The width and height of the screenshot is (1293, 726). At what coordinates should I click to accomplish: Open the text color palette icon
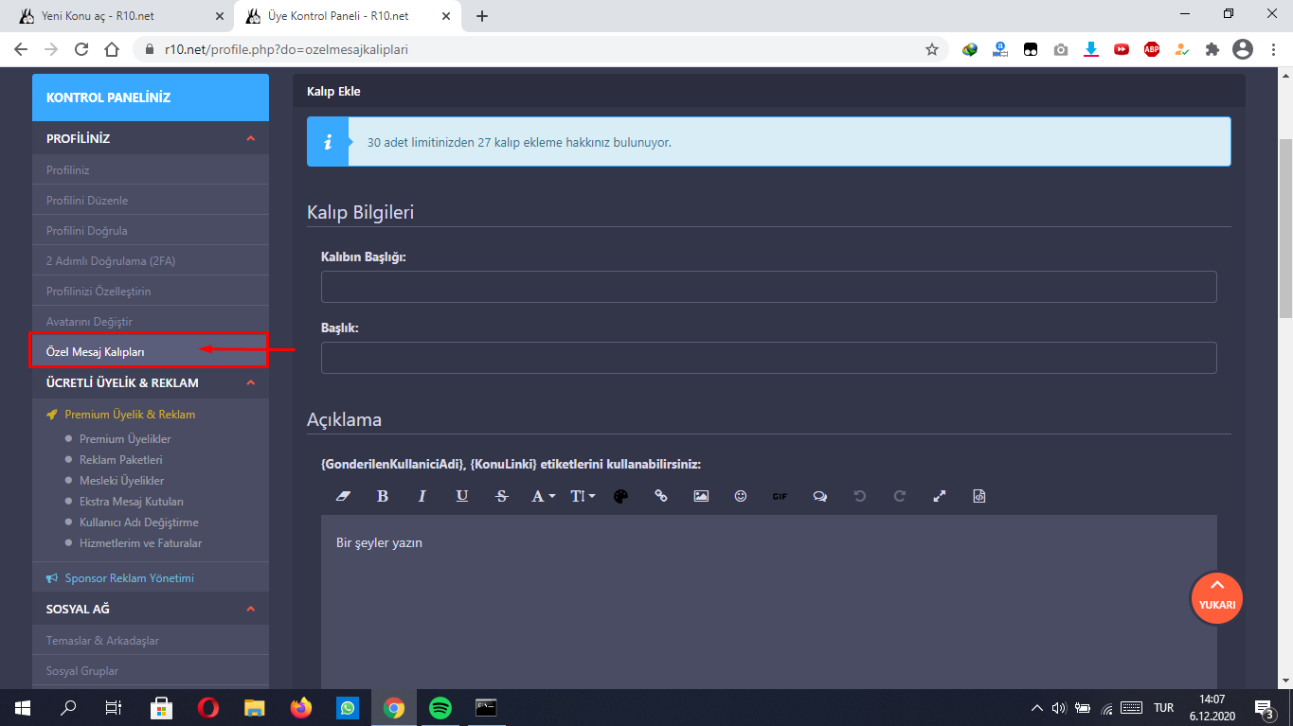621,496
